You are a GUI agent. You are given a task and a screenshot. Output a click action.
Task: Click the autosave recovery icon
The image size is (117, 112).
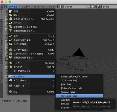tap(11, 31)
